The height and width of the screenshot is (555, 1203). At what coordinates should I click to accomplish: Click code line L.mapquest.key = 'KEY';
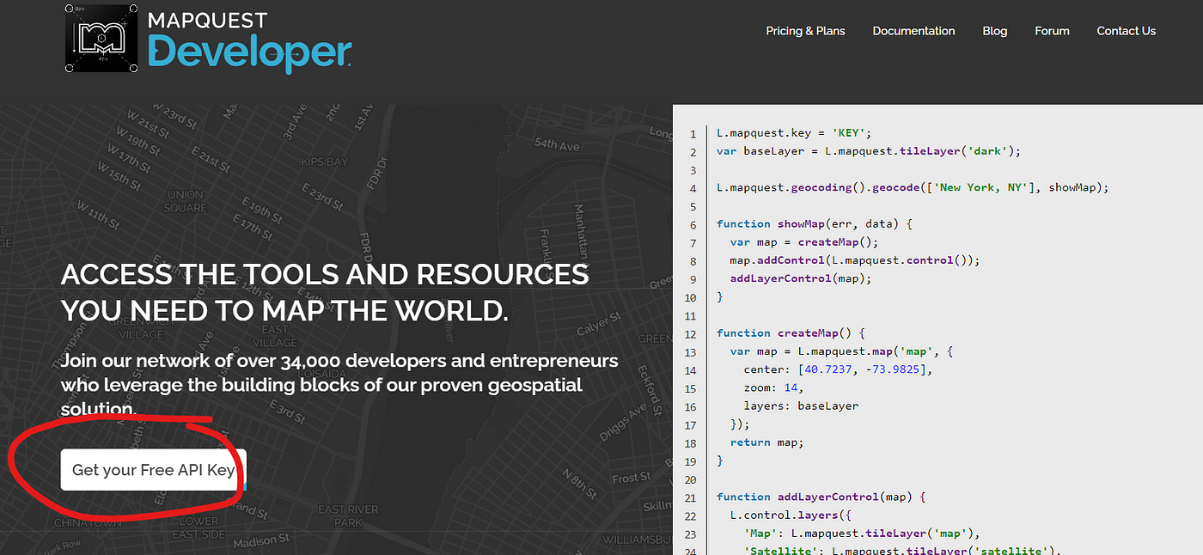[794, 133]
